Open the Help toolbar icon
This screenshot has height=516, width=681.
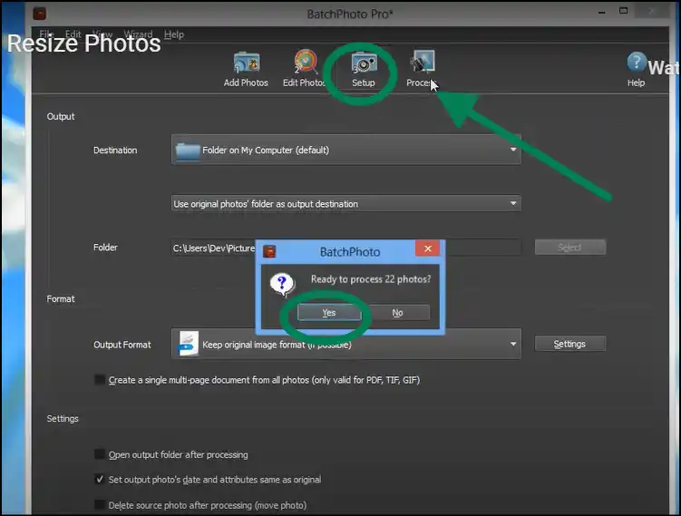pyautogui.click(x=636, y=70)
